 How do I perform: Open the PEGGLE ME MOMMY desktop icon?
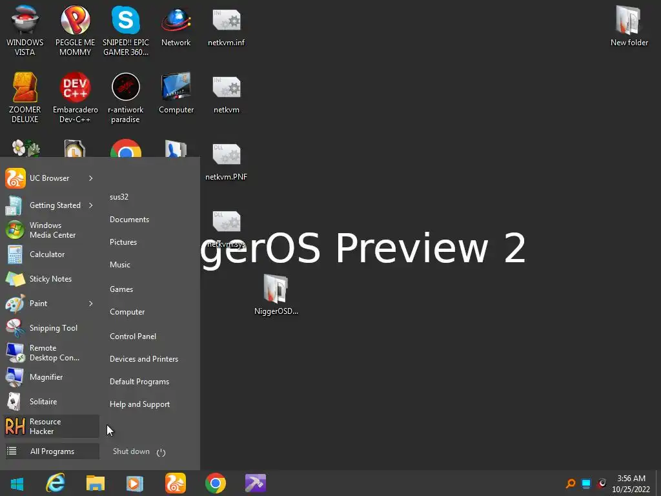coord(75,30)
